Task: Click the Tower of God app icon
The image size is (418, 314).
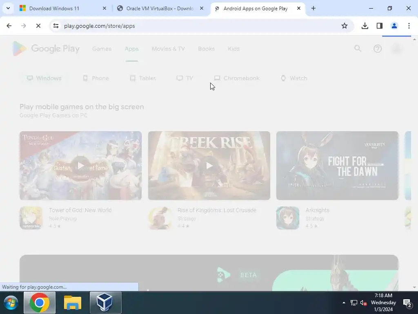Action: click(x=31, y=218)
